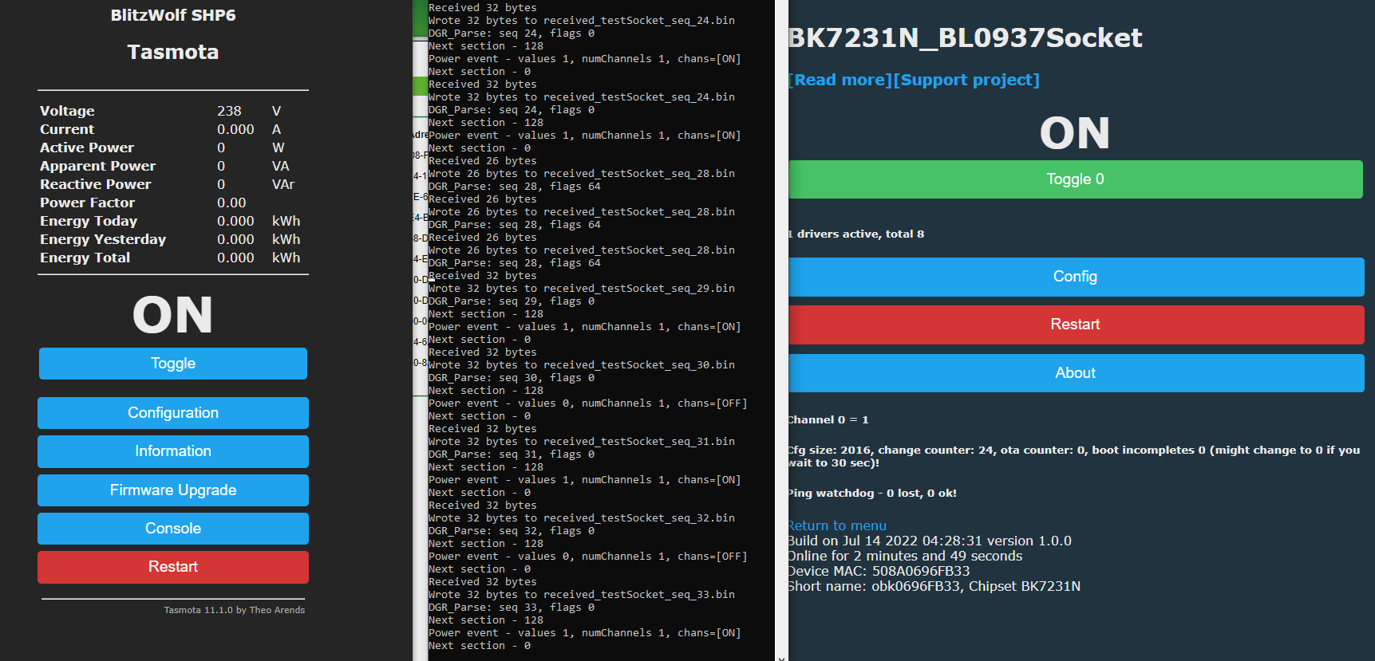Open the Tasmota Console
This screenshot has width=1375, height=661.
pyautogui.click(x=173, y=529)
